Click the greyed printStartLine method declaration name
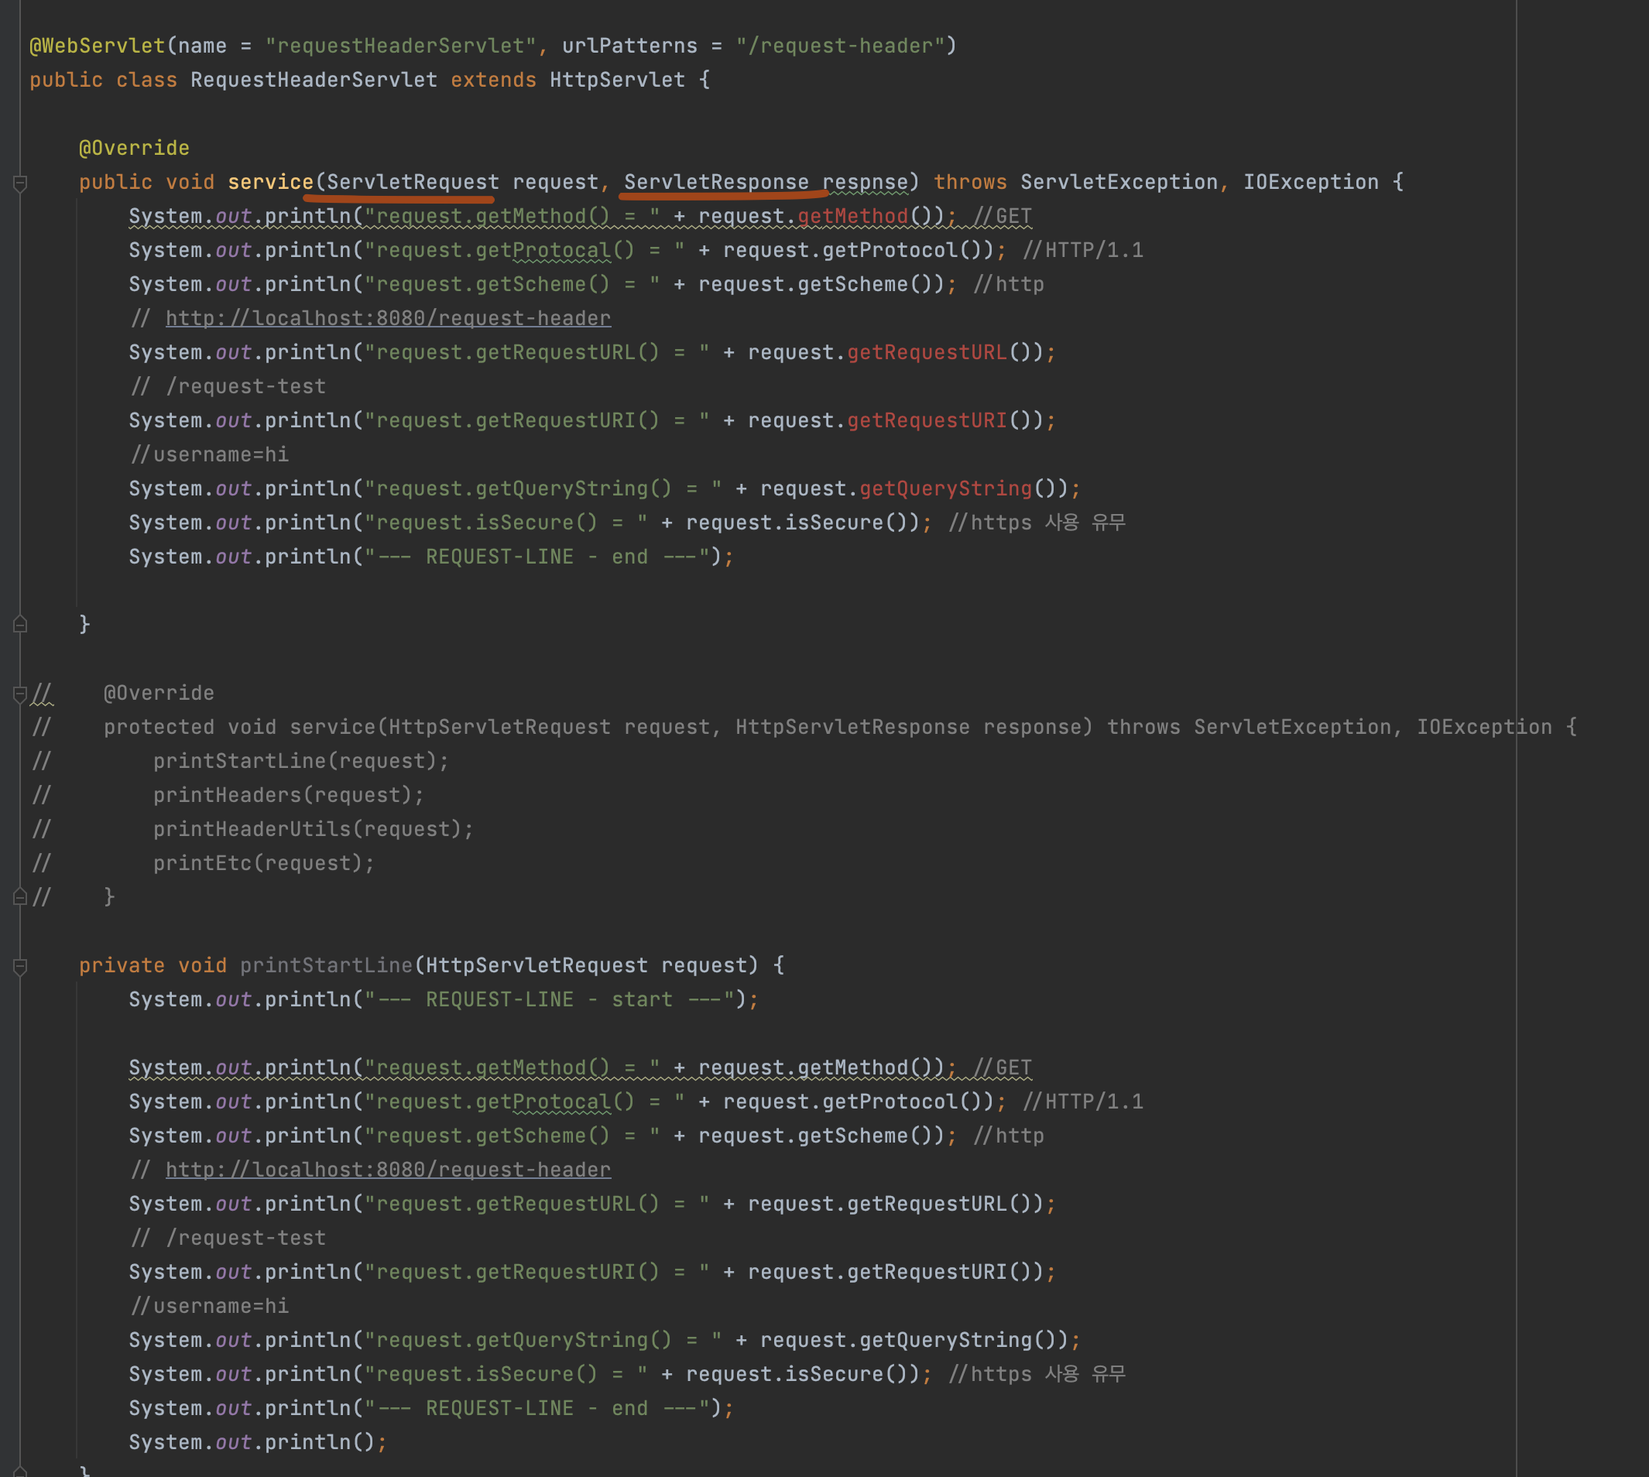 326,966
